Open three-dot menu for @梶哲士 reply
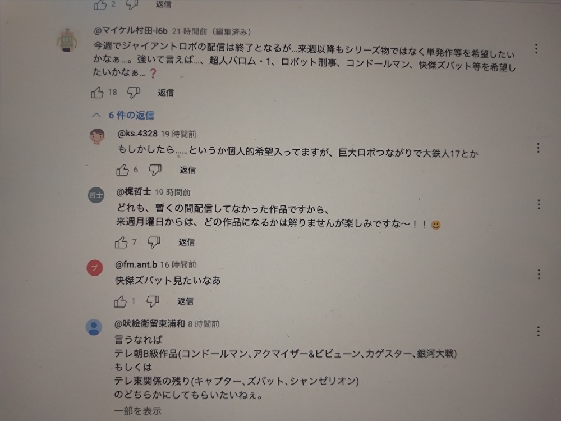Screen dimensions: 561x421 [x=539, y=204]
